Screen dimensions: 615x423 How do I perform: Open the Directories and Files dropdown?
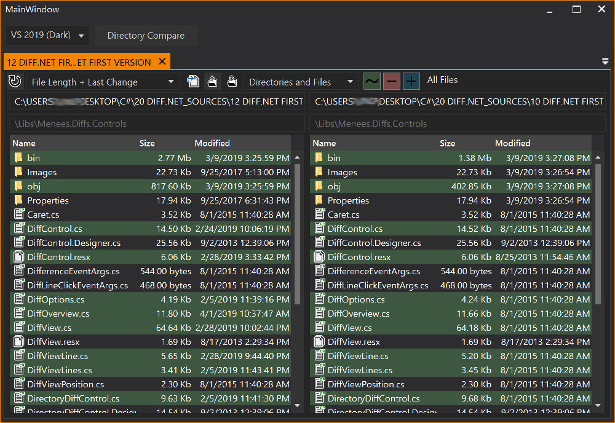[301, 82]
